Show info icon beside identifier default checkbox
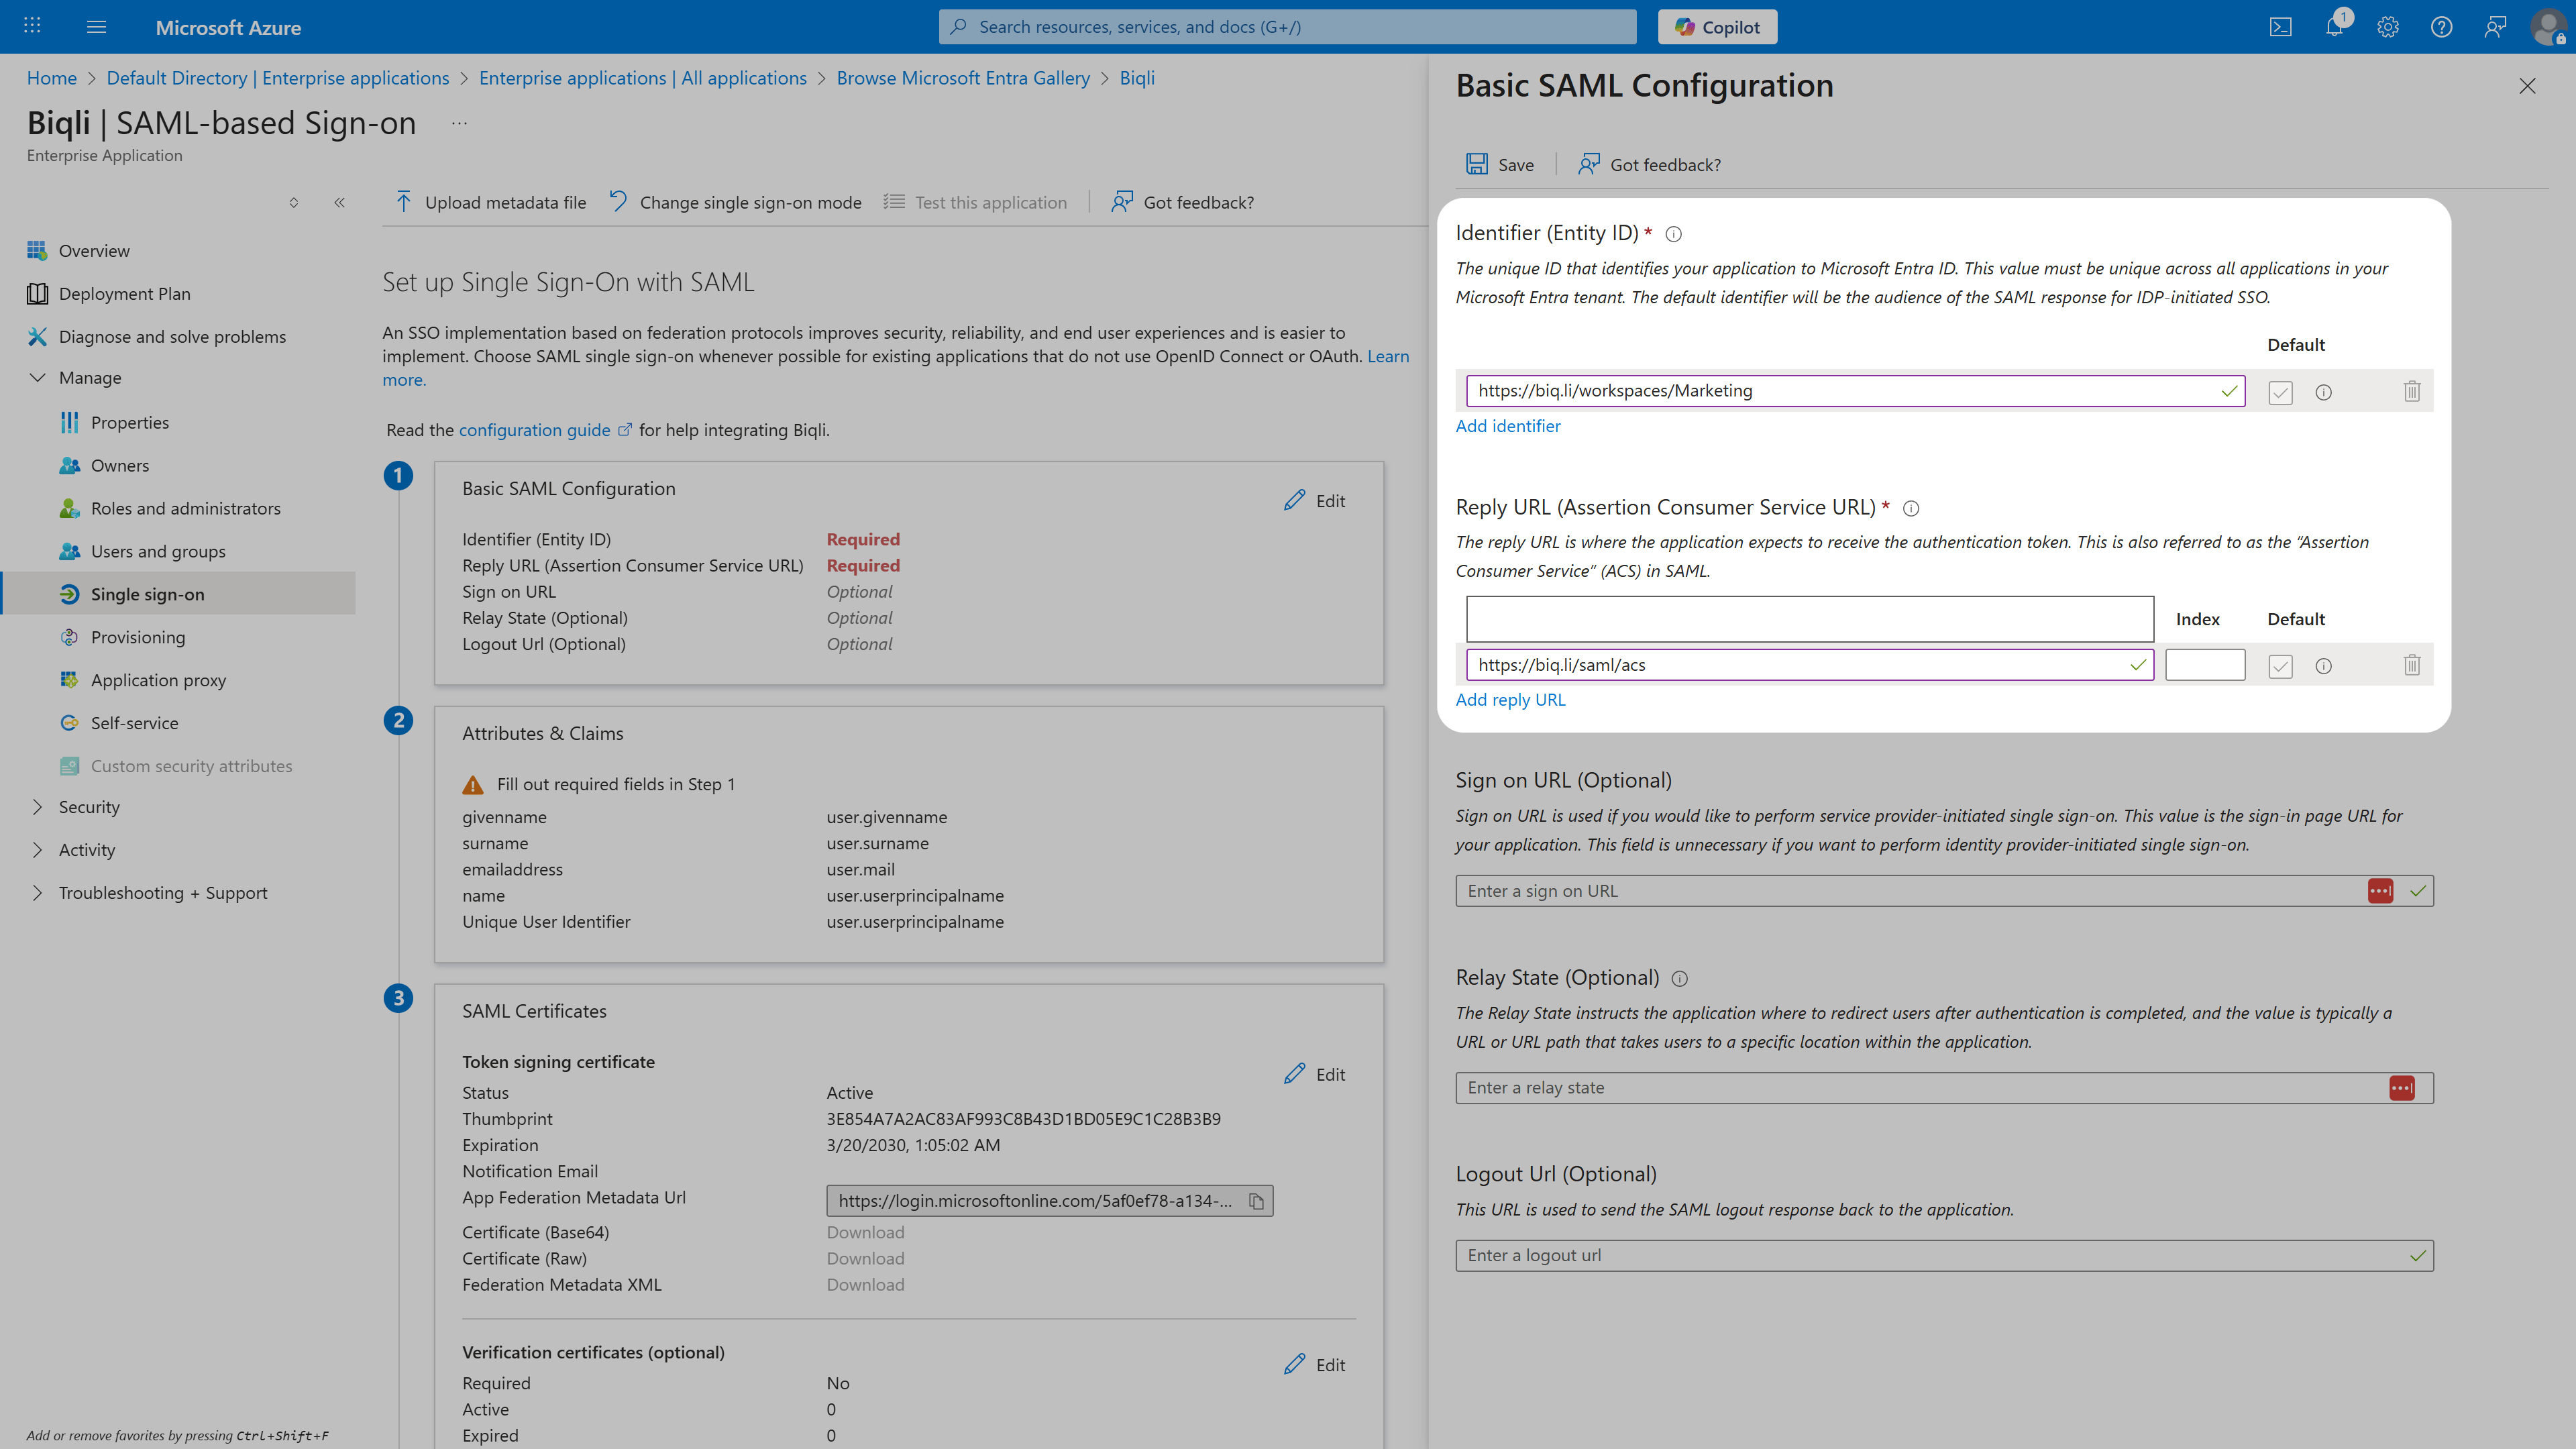The height and width of the screenshot is (1449, 2576). [x=2323, y=392]
